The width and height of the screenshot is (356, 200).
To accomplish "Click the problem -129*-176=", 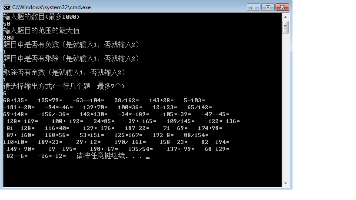I will click(97, 128).
